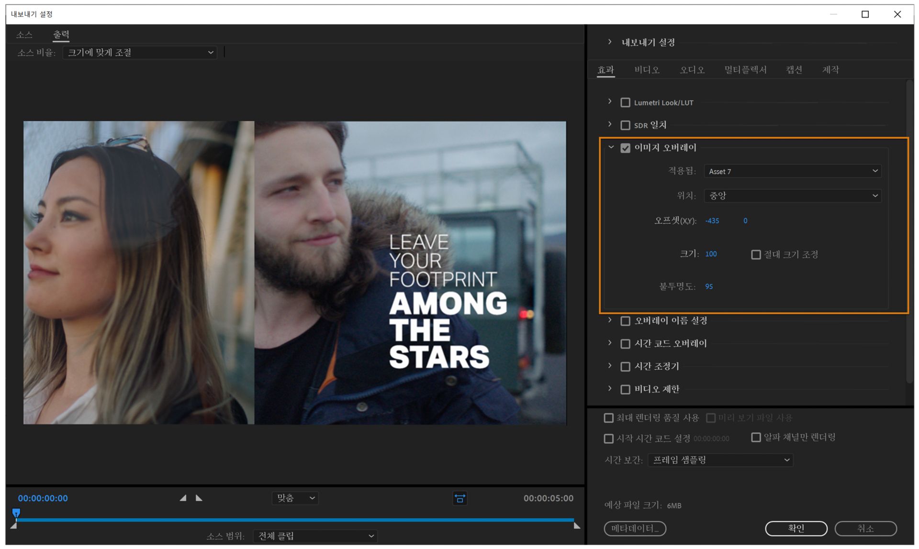The height and width of the screenshot is (549, 919).
Task: Open the 소스 범위 전체 클립 dropdown
Action: coord(315,536)
